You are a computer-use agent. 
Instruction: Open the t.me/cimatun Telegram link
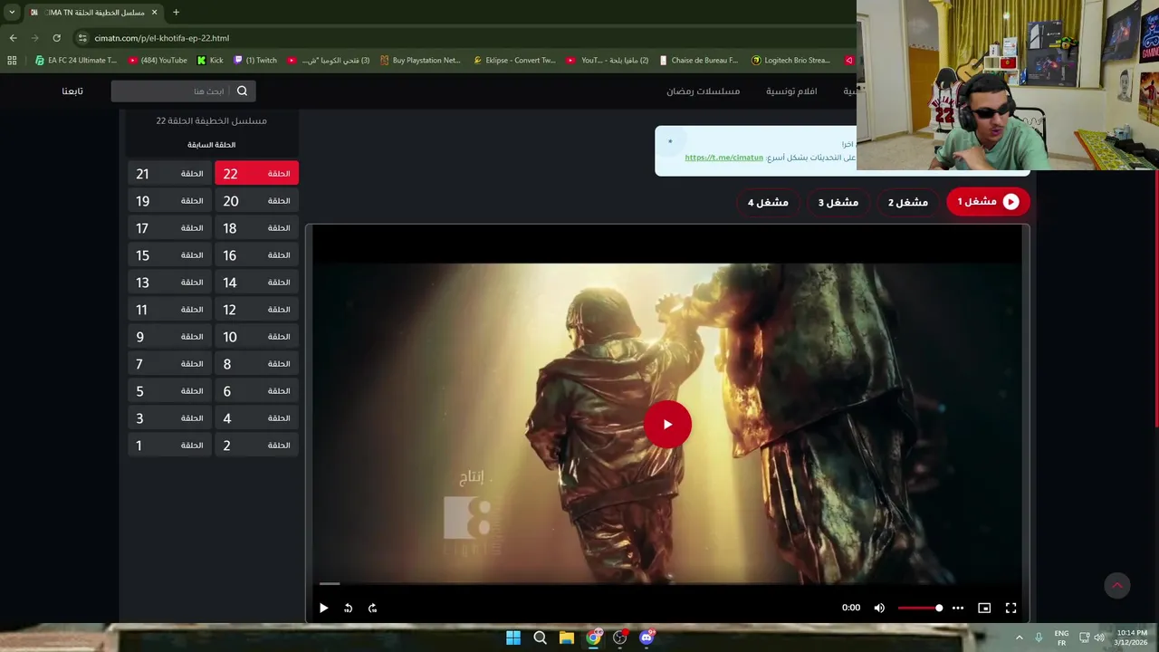pos(723,158)
